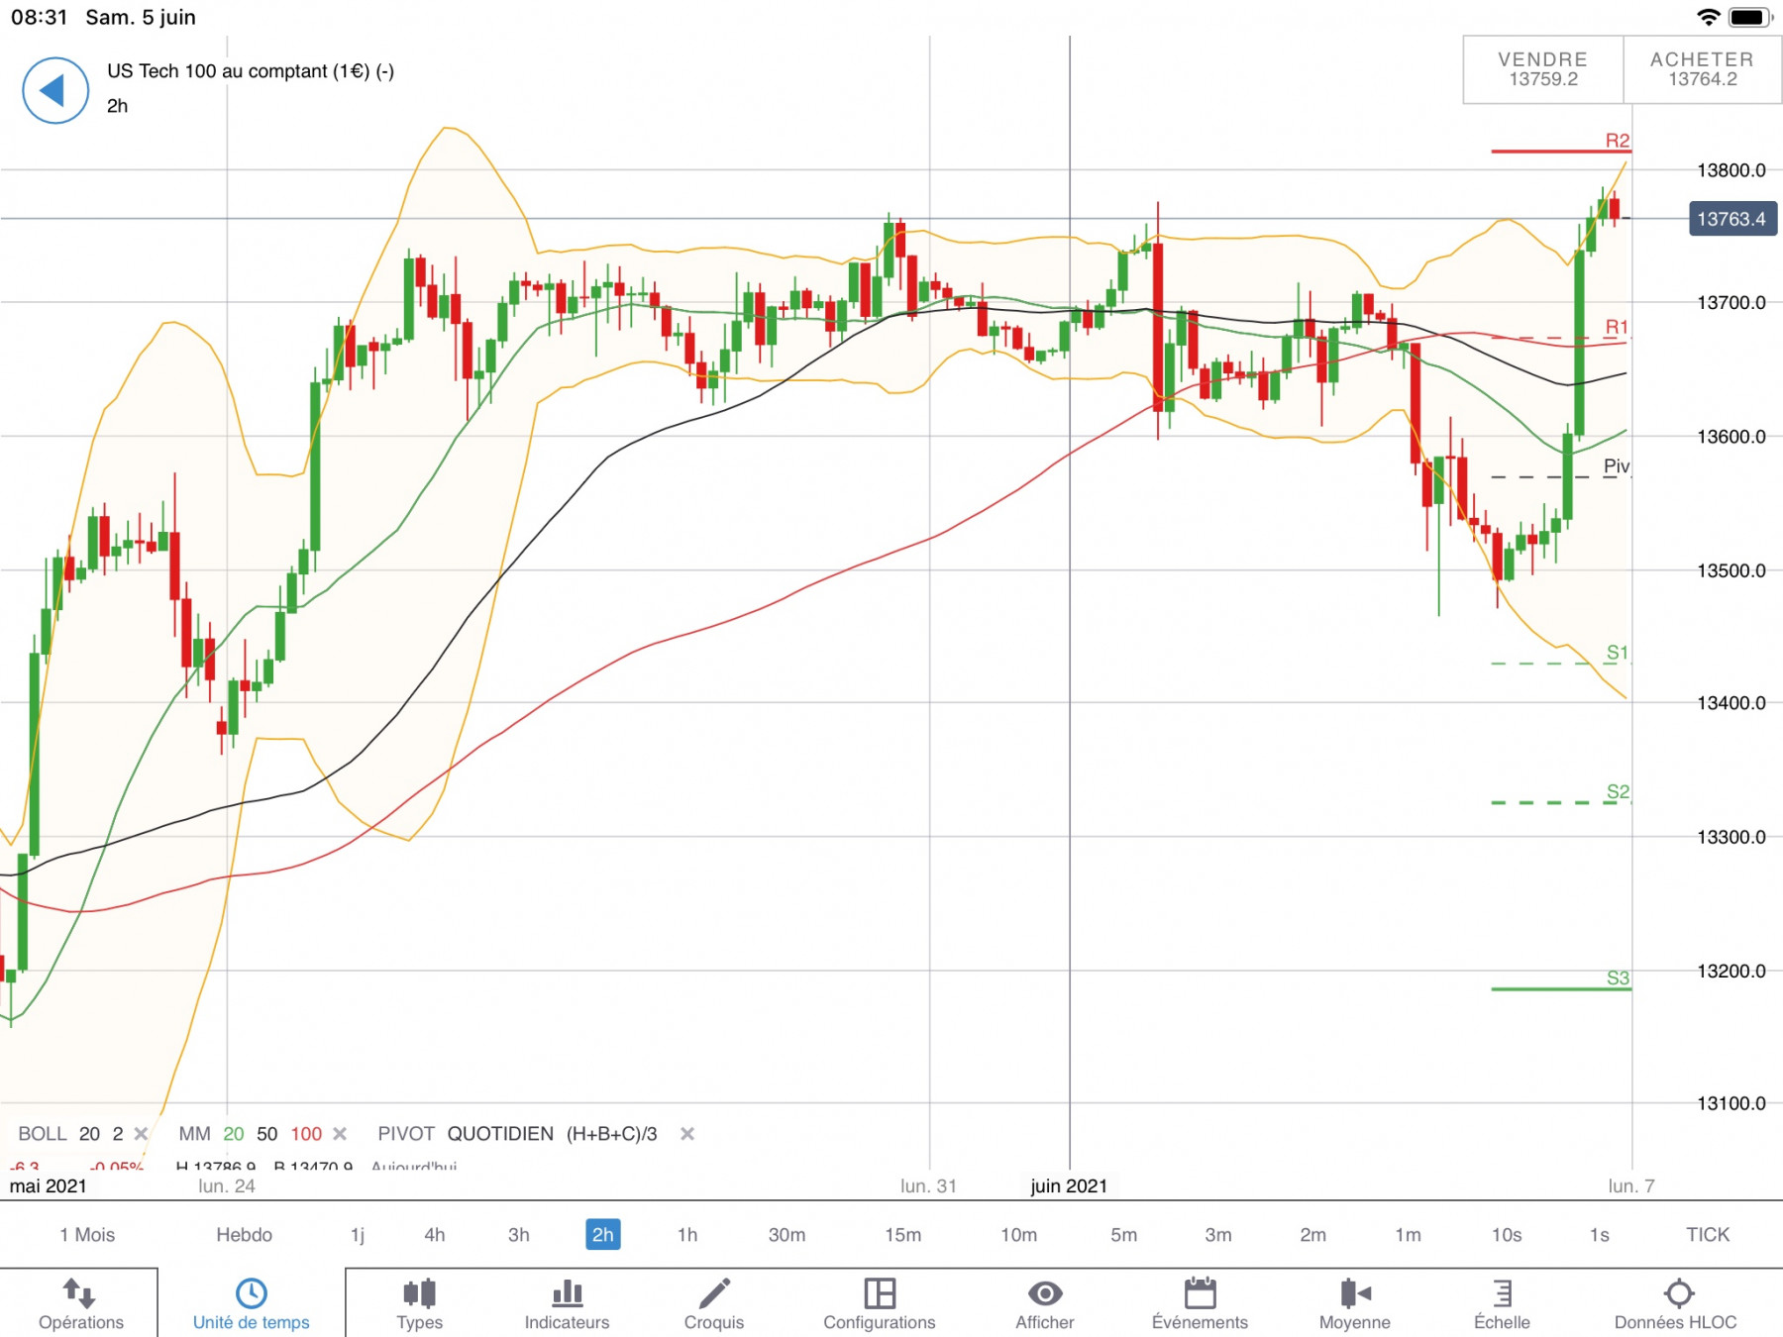This screenshot has height=1337, width=1783.
Task: Select the 1h time unit
Action: pos(687,1235)
